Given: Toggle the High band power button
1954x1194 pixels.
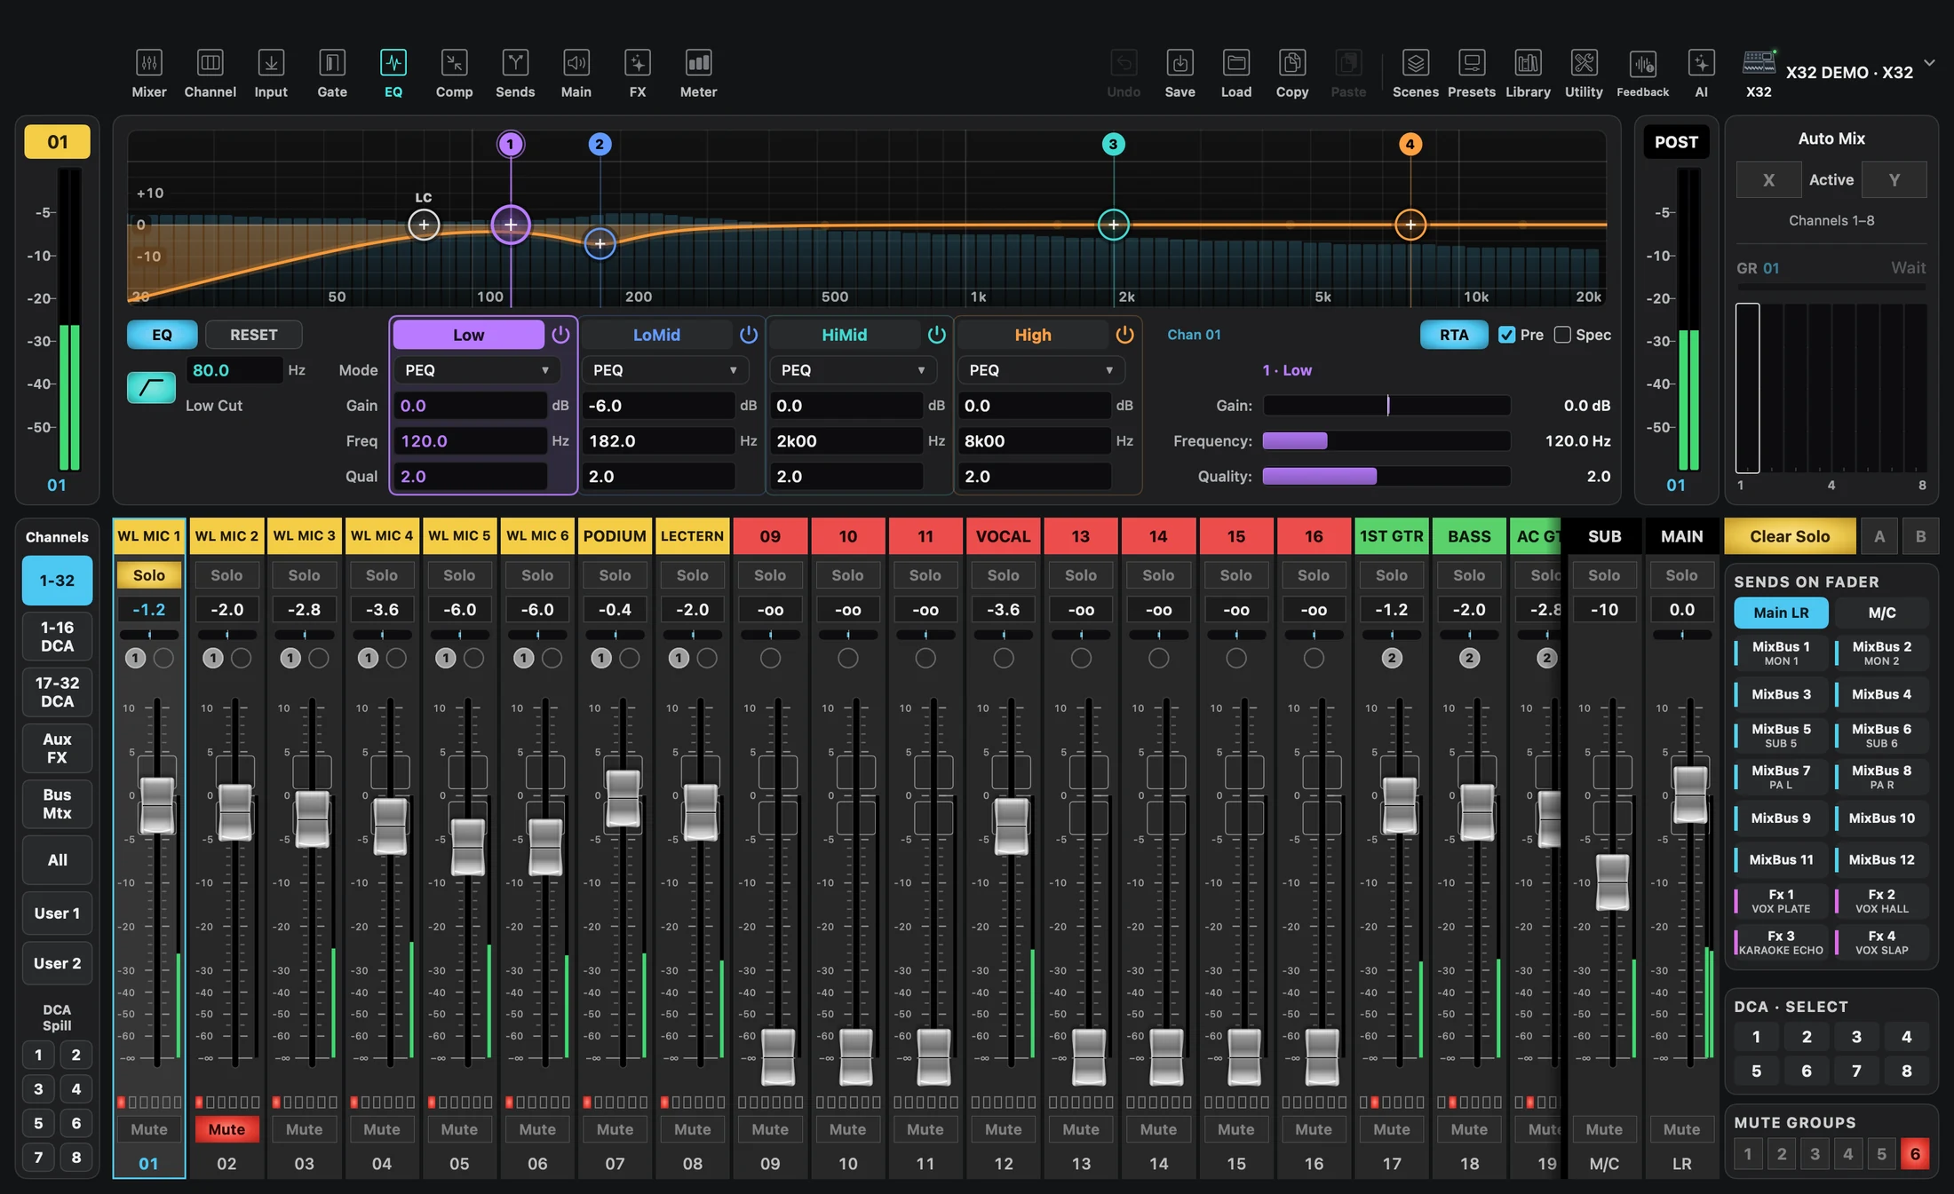Looking at the screenshot, I should point(1125,335).
